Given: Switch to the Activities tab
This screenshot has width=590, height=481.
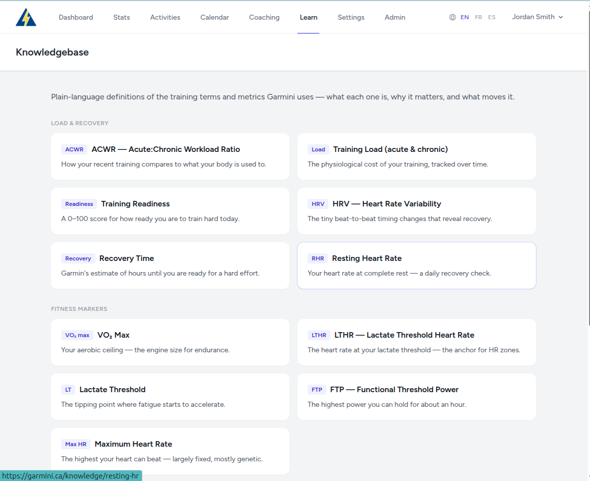Looking at the screenshot, I should point(165,17).
